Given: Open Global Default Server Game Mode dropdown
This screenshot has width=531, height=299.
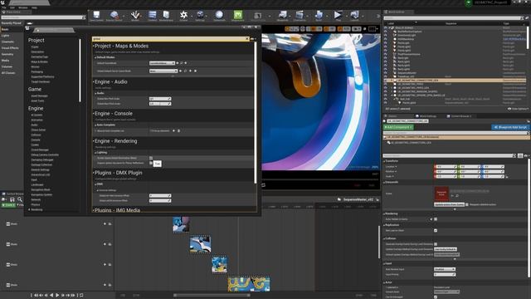Looking at the screenshot, I should pyautogui.click(x=163, y=71).
